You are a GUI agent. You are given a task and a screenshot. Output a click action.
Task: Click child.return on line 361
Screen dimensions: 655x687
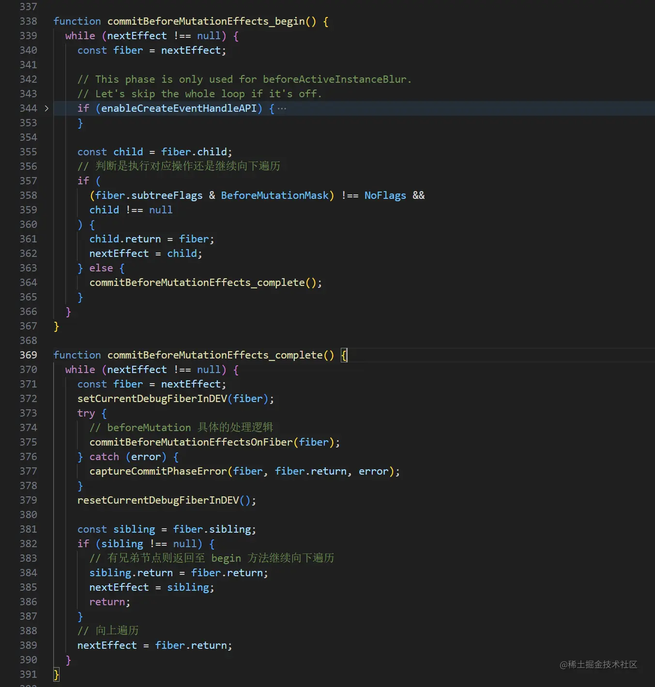125,239
